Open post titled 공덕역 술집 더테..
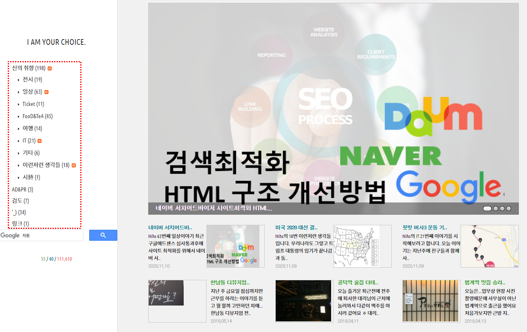The image size is (527, 332). click(x=358, y=282)
